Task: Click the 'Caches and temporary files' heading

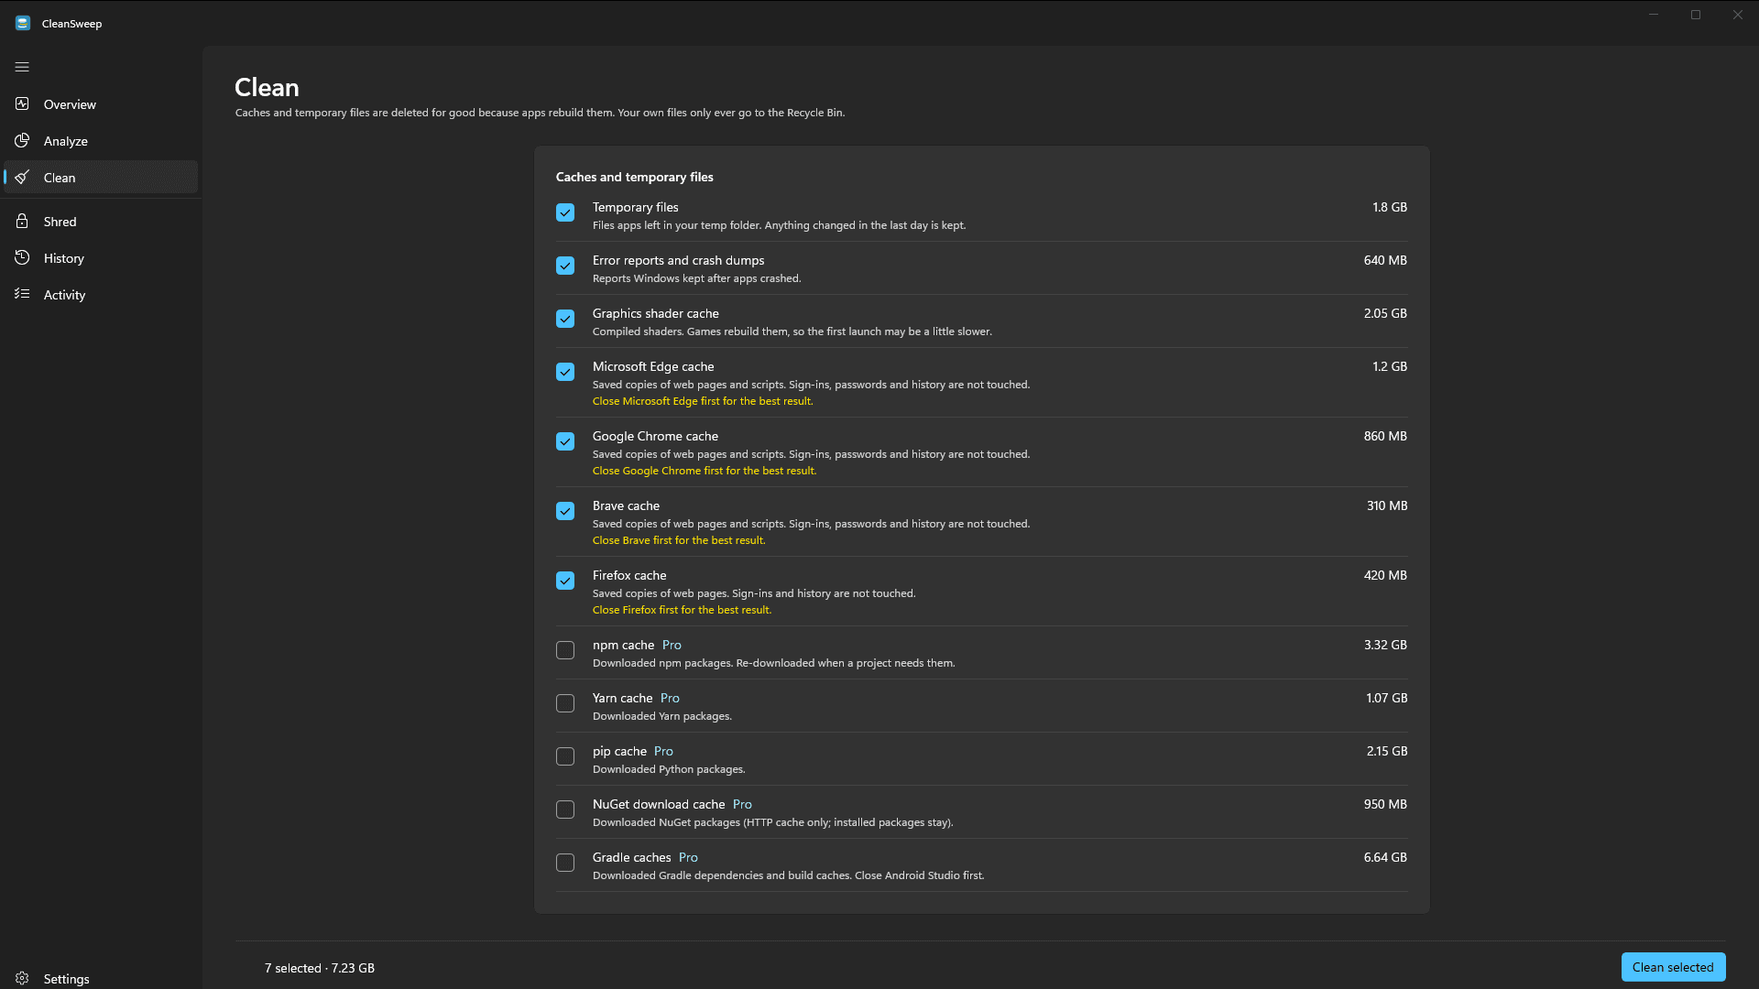Action: tap(634, 177)
